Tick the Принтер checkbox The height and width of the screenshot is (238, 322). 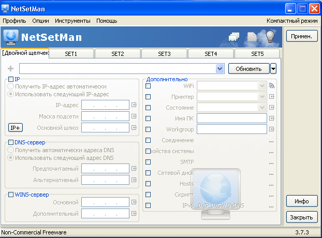(148, 97)
